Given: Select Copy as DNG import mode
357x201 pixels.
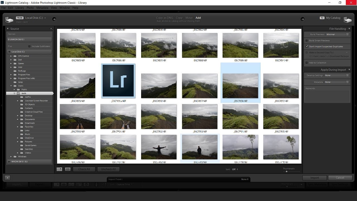Looking at the screenshot, I should (165, 18).
